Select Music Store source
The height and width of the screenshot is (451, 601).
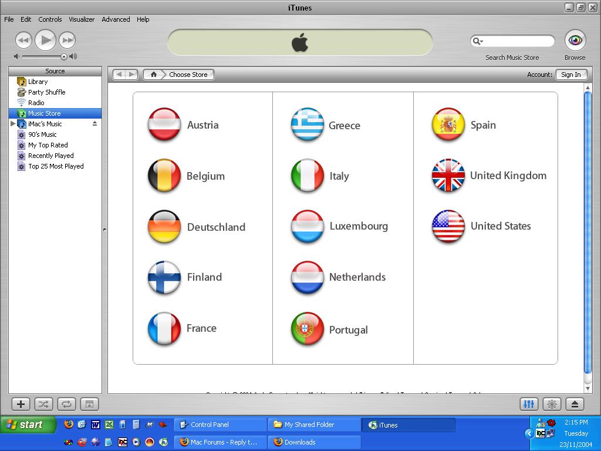55,113
